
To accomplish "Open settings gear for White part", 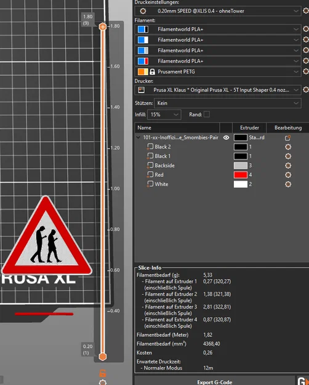I will click(288, 184).
